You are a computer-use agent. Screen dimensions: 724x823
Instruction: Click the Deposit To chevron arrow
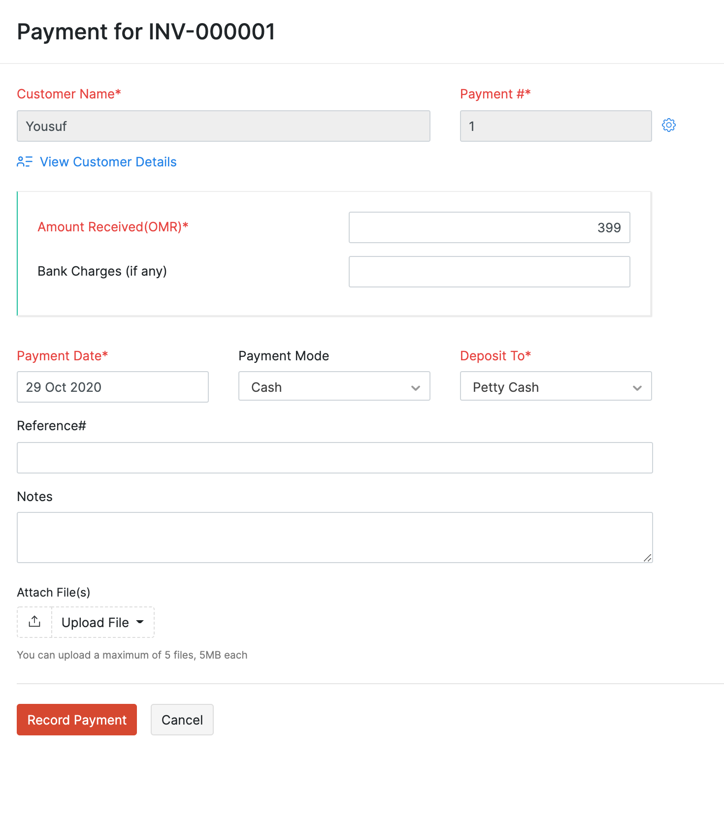pyautogui.click(x=637, y=388)
